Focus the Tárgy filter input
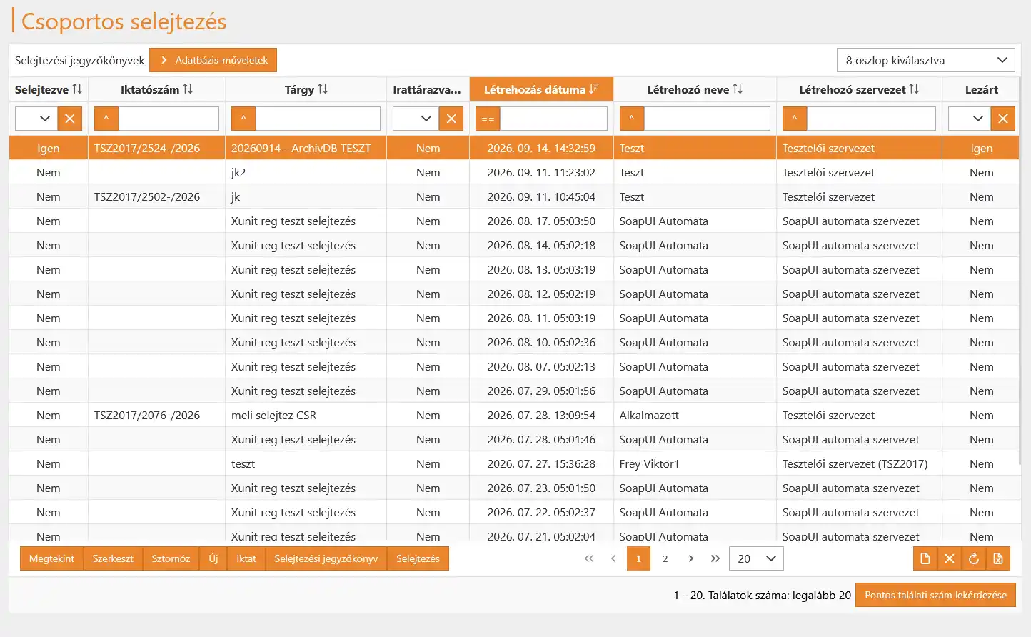Screen dimensions: 1031x637 pyautogui.click(x=318, y=119)
